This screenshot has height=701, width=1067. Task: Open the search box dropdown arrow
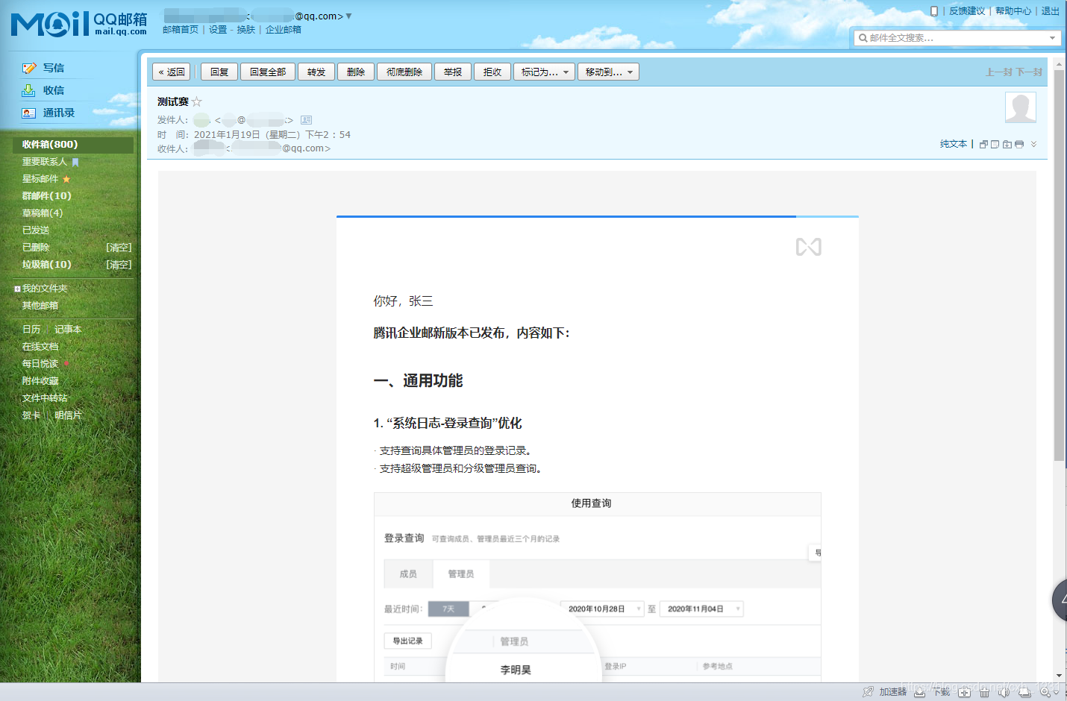pyautogui.click(x=1052, y=37)
